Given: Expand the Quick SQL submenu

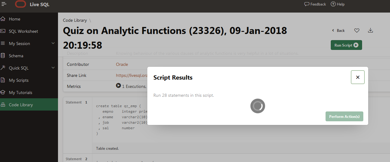Looking at the screenshot, I should [x=53, y=68].
